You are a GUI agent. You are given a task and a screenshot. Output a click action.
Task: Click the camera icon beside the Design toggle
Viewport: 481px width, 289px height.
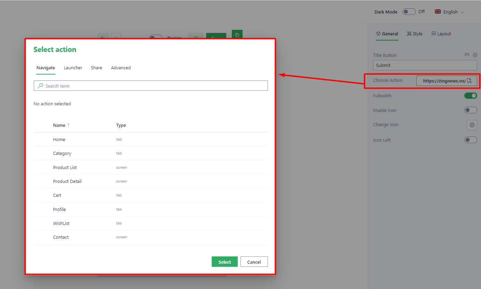195,36
